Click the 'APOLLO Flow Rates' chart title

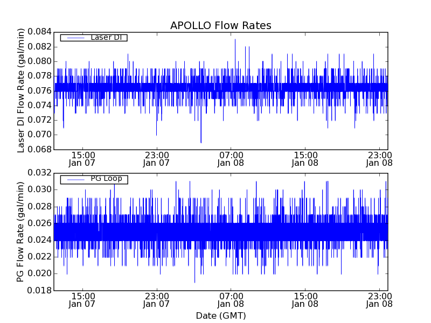click(221, 25)
